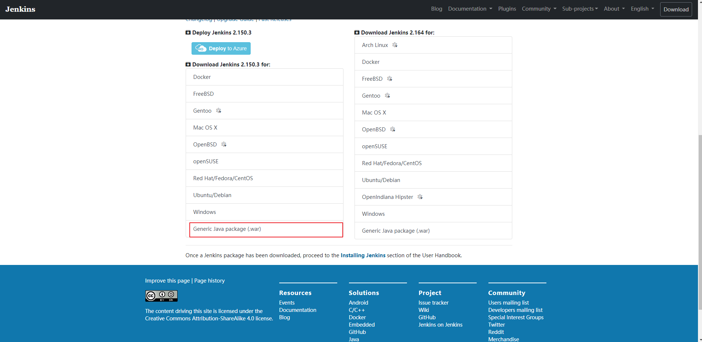This screenshot has width=702, height=342.
Task: Click the gear icon next to LTS Gentoo
Action: tap(219, 110)
